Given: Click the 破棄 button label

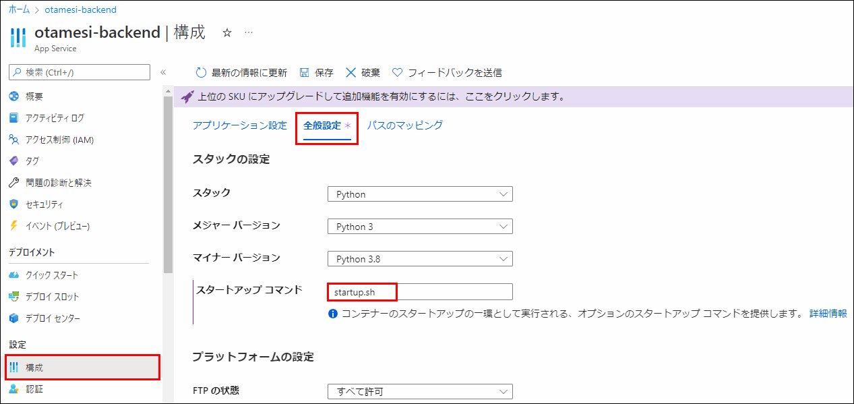Looking at the screenshot, I should point(371,72).
